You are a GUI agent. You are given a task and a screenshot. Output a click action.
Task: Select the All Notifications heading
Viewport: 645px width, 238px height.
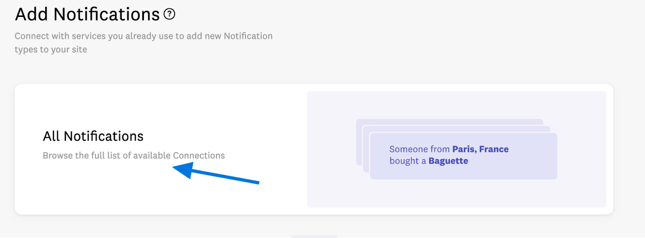[93, 136]
